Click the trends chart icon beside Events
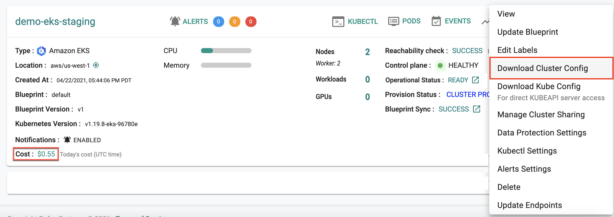The width and height of the screenshot is (614, 217). coord(485,22)
